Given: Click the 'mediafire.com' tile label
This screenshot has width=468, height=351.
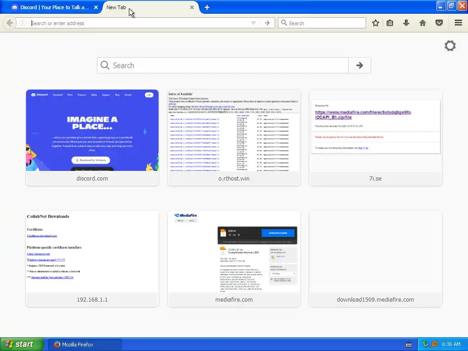Looking at the screenshot, I should pyautogui.click(x=234, y=300).
